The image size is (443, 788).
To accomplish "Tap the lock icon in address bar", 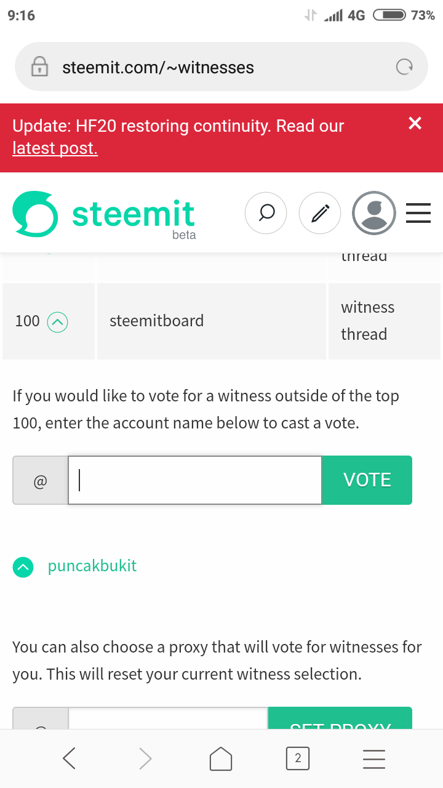I will point(40,66).
